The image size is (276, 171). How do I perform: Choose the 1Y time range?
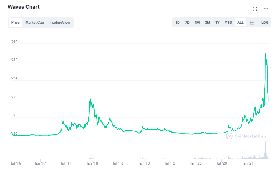tap(217, 23)
